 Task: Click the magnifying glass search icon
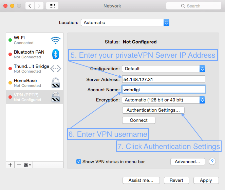[x=183, y=6]
